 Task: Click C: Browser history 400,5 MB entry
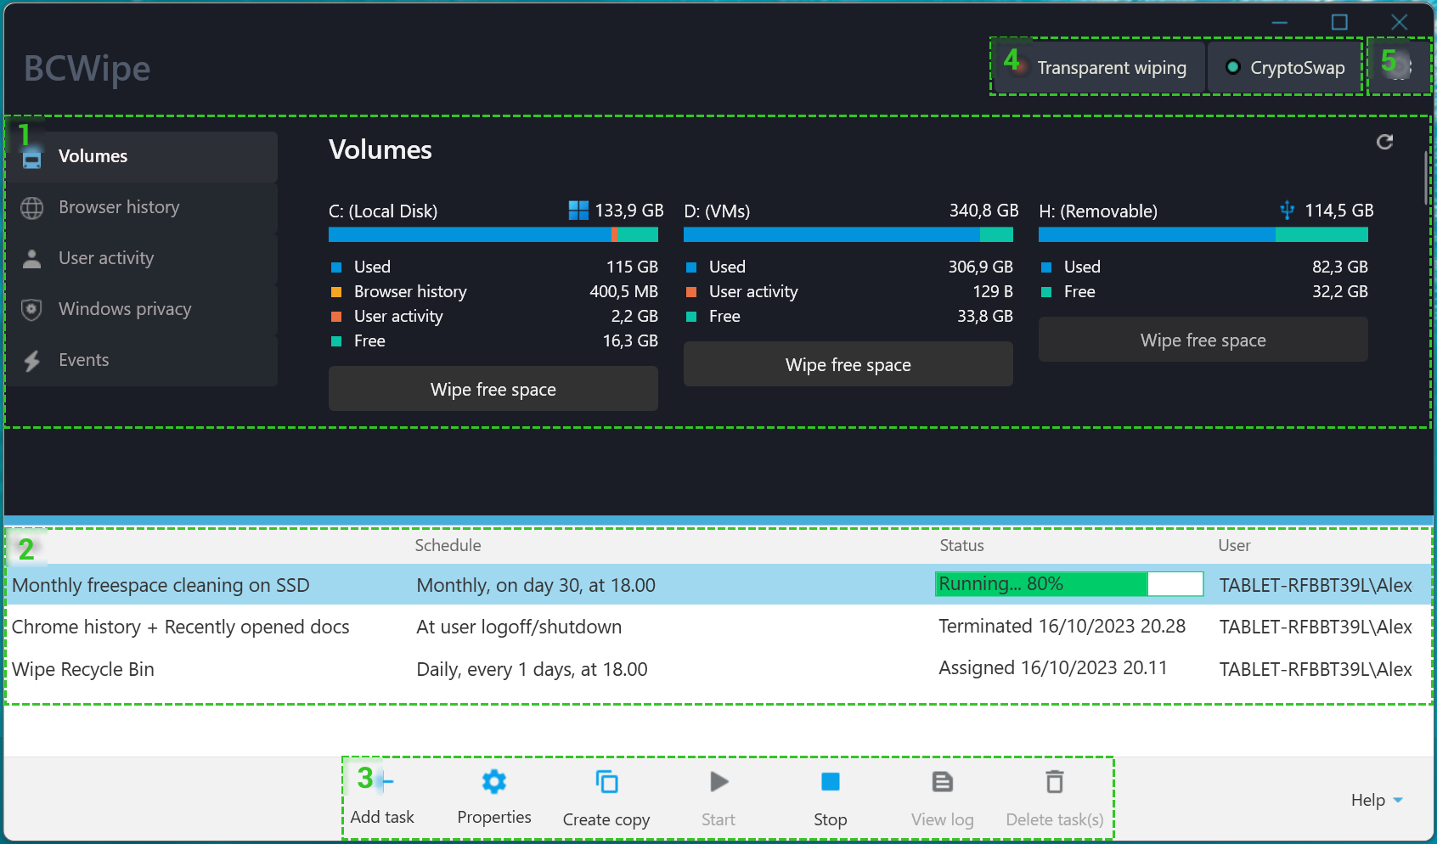coord(493,291)
